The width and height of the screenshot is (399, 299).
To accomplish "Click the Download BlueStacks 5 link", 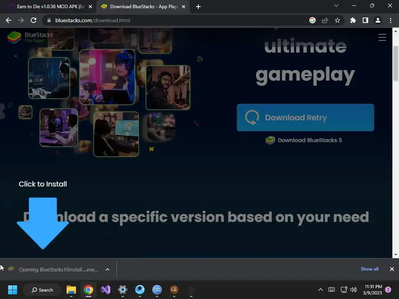I will coord(304,140).
